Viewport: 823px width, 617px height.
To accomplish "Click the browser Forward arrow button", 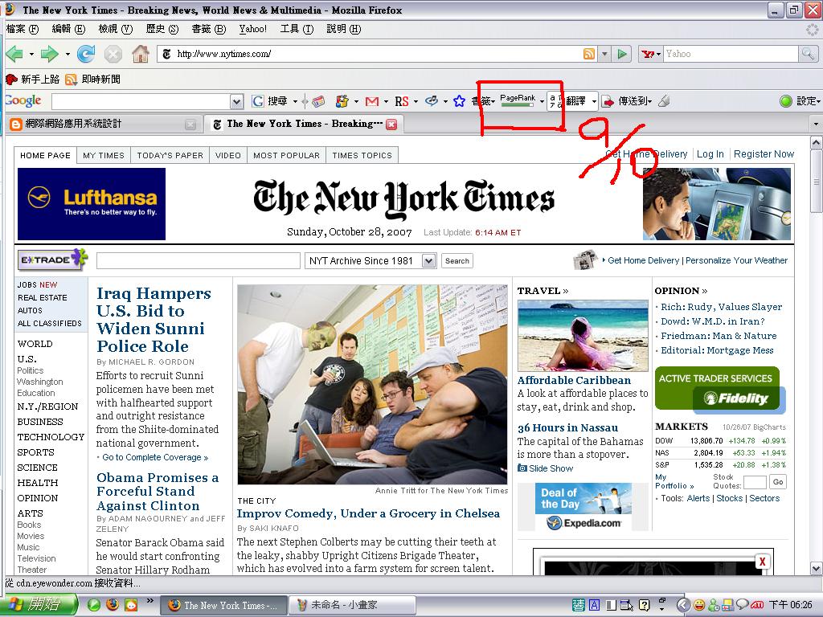I will pyautogui.click(x=49, y=54).
